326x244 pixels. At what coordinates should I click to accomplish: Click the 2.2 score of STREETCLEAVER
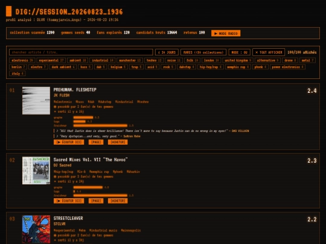(x=312, y=219)
